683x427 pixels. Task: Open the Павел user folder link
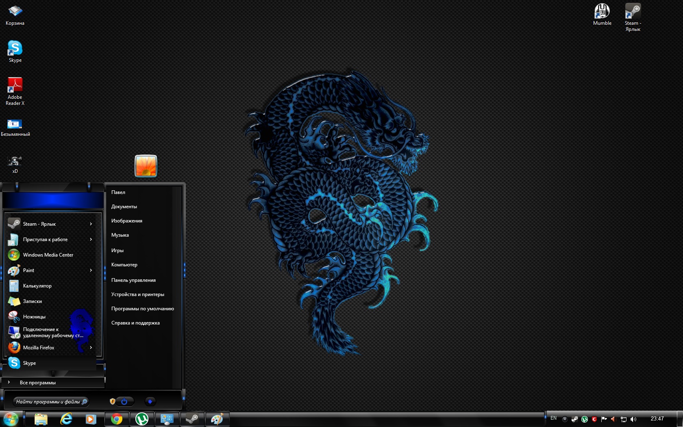pyautogui.click(x=118, y=192)
